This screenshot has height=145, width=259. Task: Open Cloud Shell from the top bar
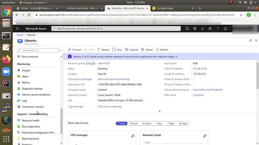(187, 29)
